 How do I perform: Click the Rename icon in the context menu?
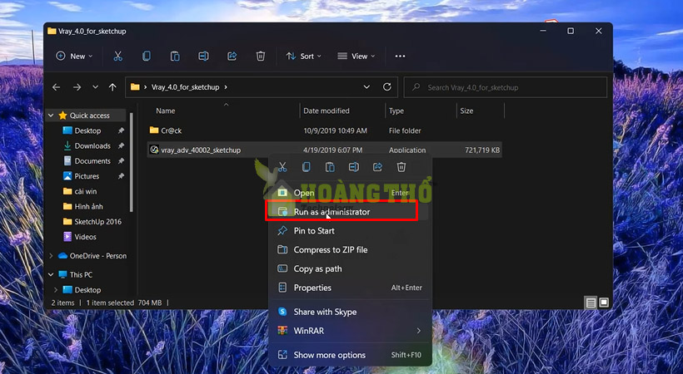pos(354,167)
